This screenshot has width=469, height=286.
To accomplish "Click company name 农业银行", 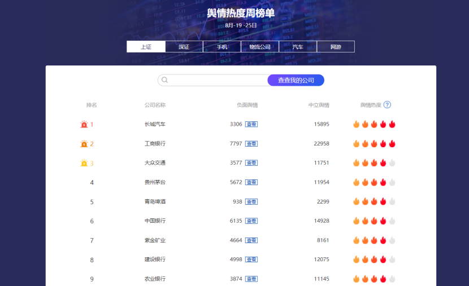I will tap(155, 279).
